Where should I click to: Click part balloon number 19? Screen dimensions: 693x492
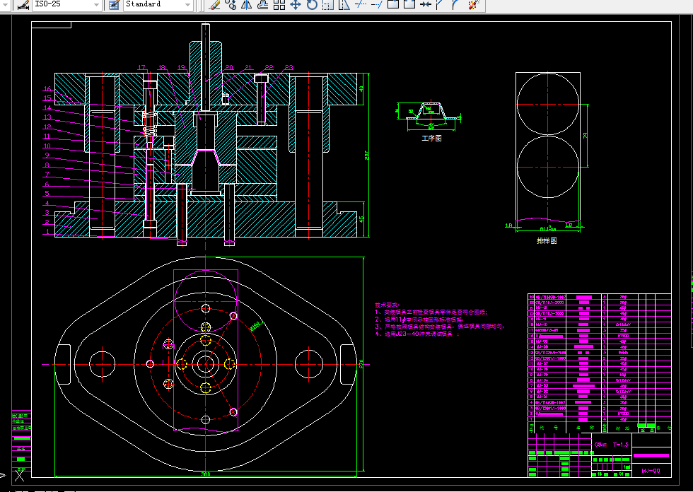182,68
